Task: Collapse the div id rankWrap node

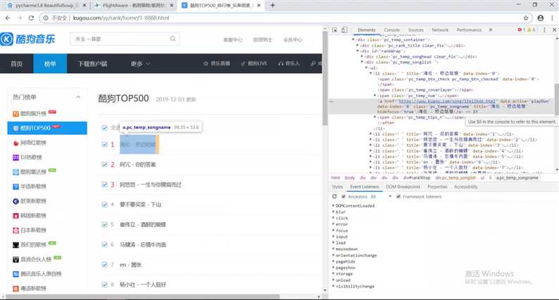Action: coord(358,51)
